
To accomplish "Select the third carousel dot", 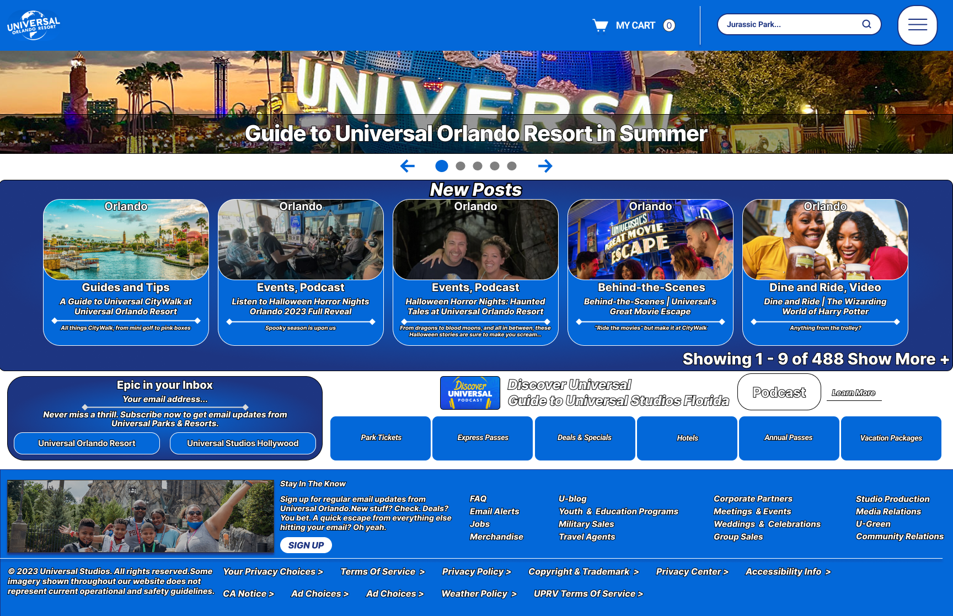I will 478,166.
